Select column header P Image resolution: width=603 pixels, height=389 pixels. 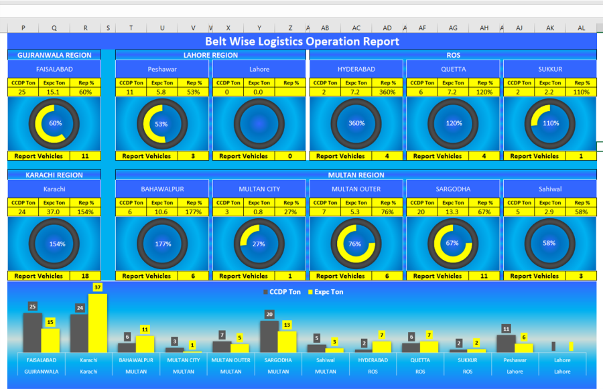point(23,27)
